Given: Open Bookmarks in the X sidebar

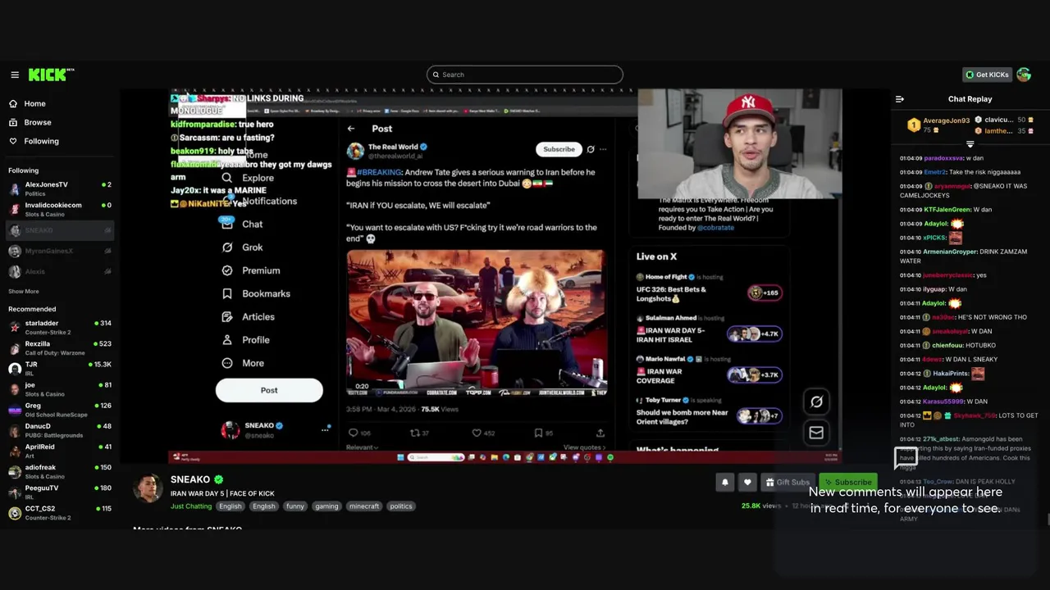Looking at the screenshot, I should point(256,293).
